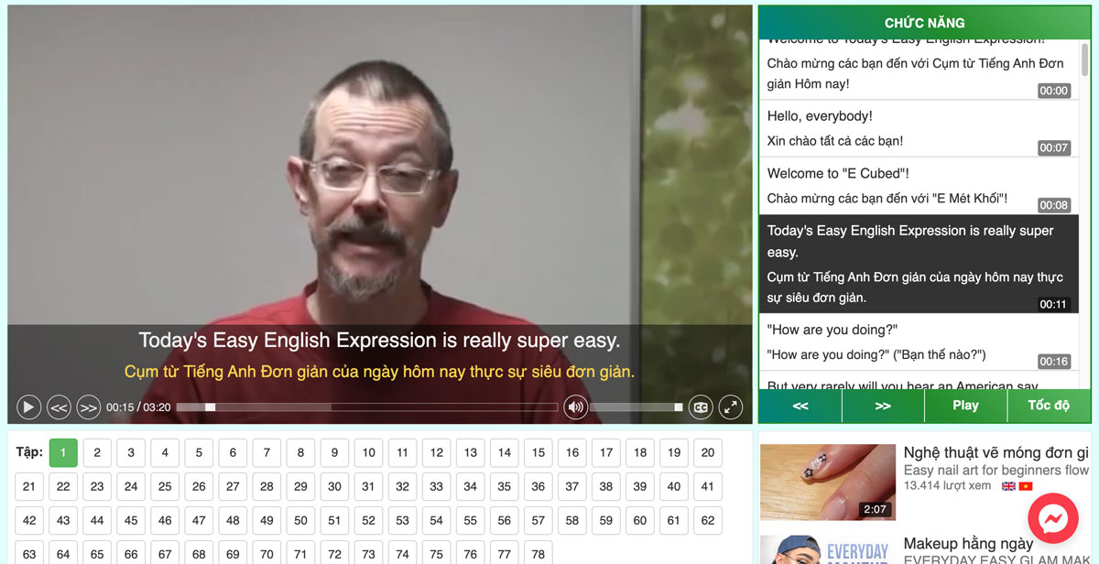Click the 00:15 / 03:20 time display
This screenshot has width=1099, height=564.
138,407
